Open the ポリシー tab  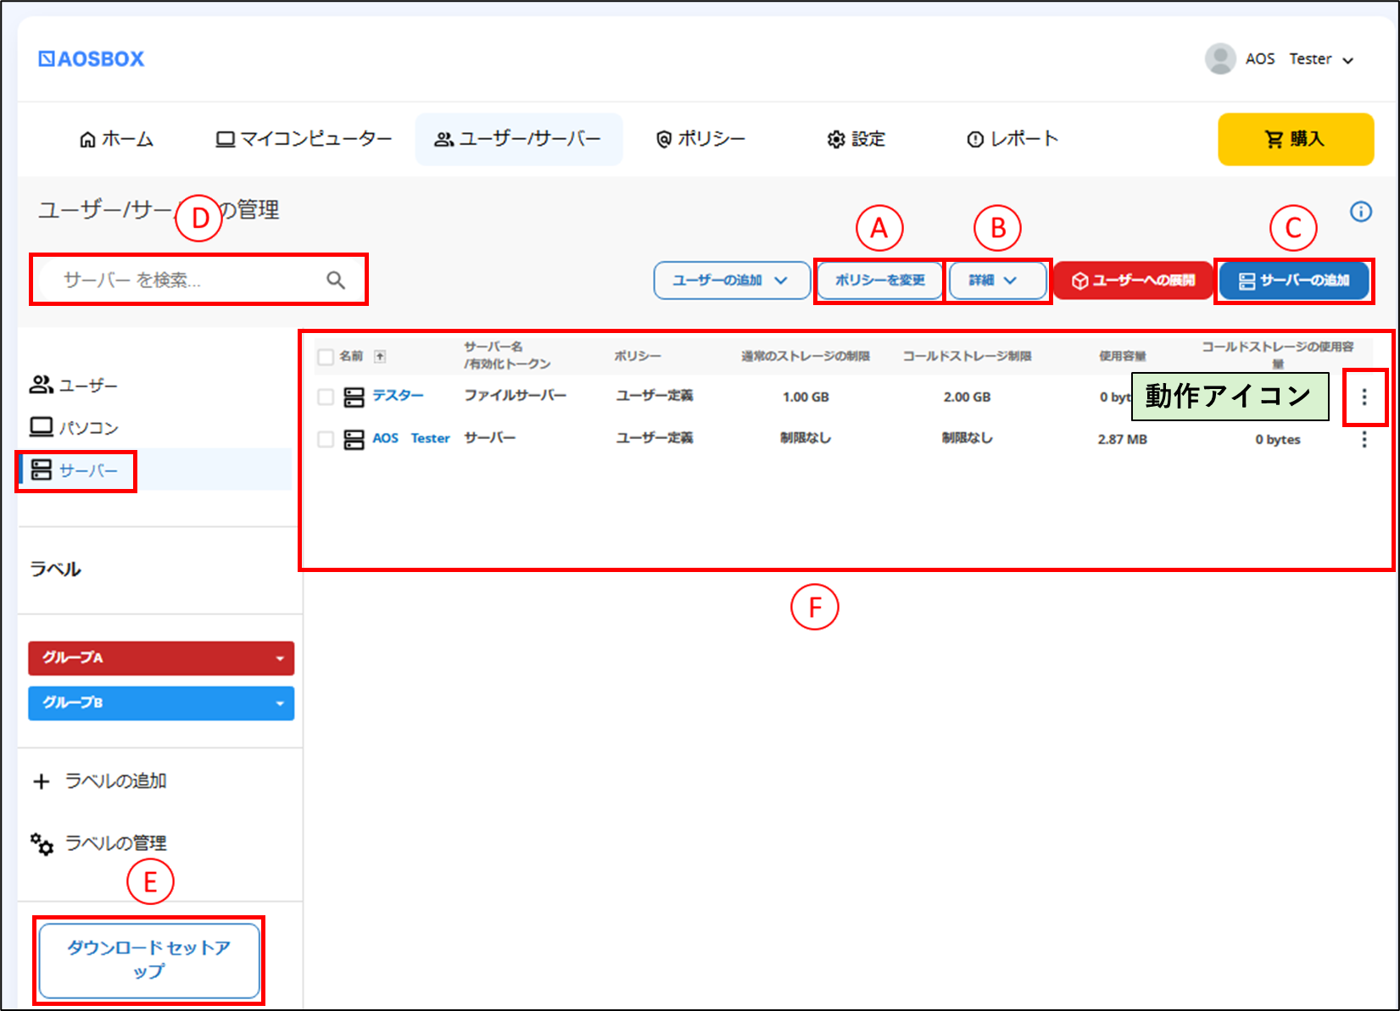pyautogui.click(x=700, y=139)
